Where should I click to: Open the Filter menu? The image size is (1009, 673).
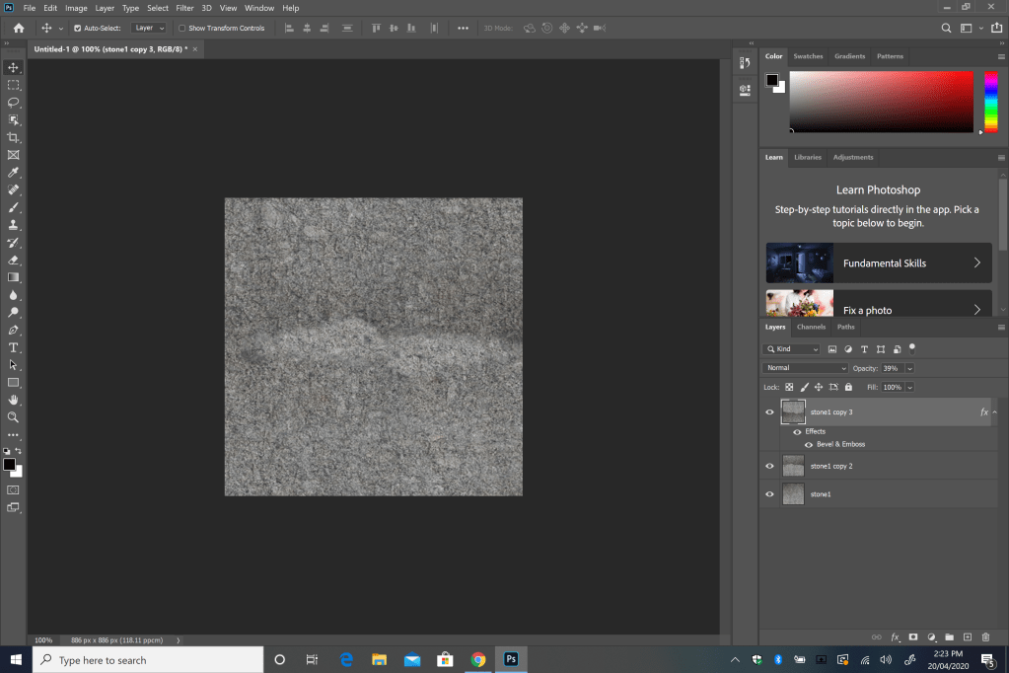184,8
